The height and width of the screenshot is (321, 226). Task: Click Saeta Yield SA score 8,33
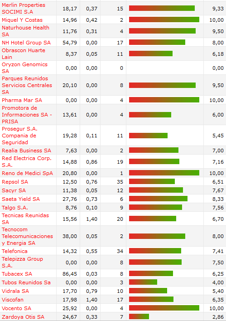[x=218, y=199]
